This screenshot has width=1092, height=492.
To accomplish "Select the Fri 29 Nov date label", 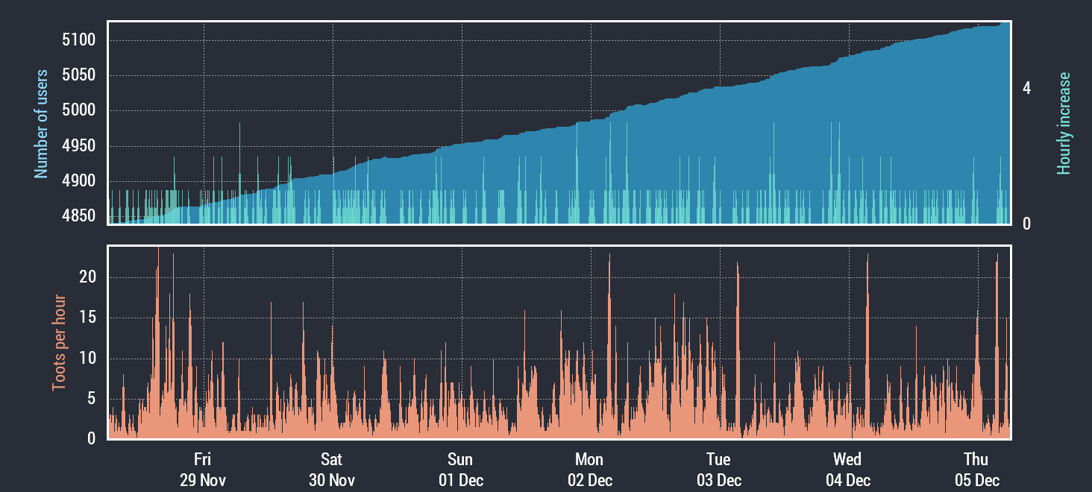I will click(x=202, y=470).
